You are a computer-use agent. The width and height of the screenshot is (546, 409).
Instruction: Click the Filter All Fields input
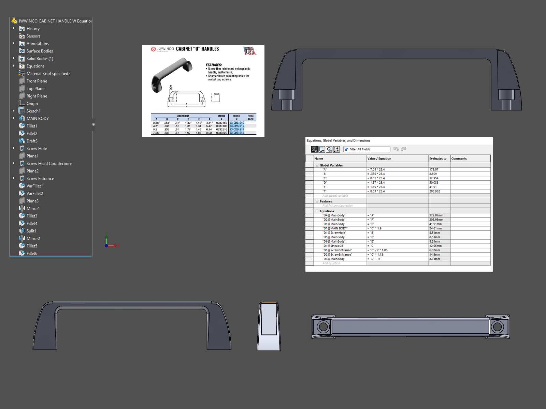pos(367,149)
